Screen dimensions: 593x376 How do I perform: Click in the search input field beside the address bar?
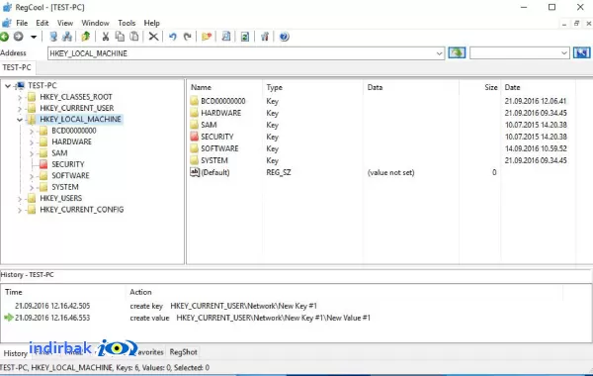[515, 53]
